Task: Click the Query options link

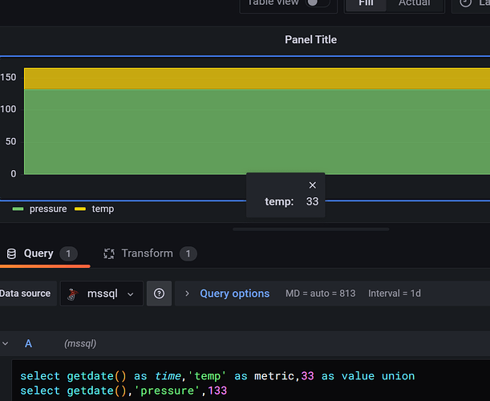Action: 235,294
